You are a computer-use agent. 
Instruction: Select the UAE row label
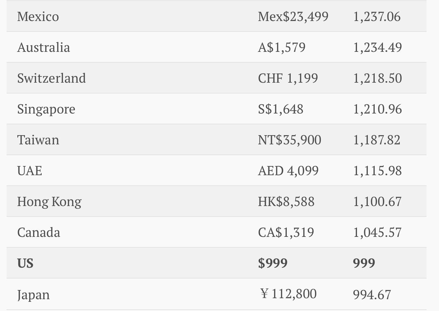pyautogui.click(x=30, y=171)
